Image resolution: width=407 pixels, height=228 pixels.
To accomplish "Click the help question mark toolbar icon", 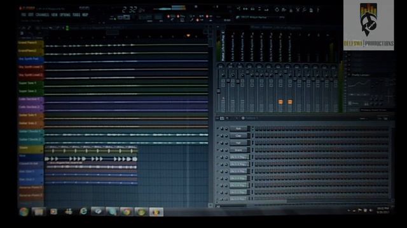I will point(318,10).
